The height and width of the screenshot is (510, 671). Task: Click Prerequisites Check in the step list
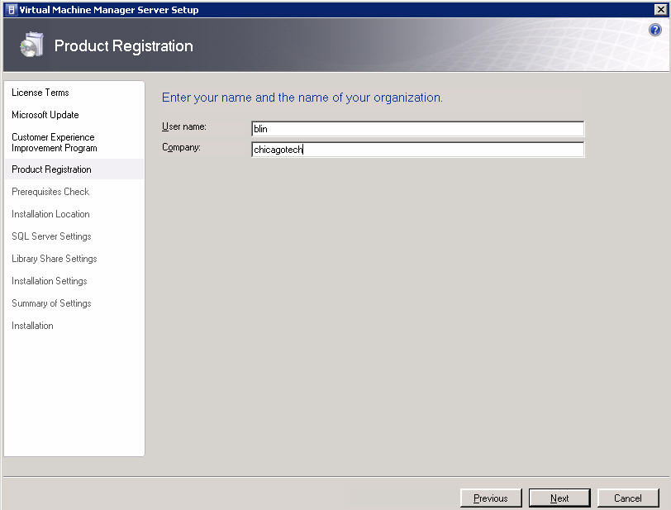pos(50,192)
